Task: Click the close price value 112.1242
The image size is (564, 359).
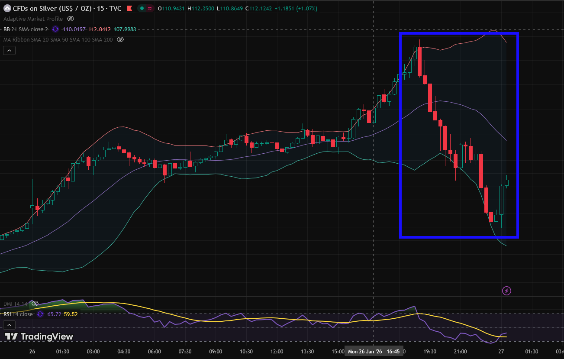Action: [x=261, y=8]
